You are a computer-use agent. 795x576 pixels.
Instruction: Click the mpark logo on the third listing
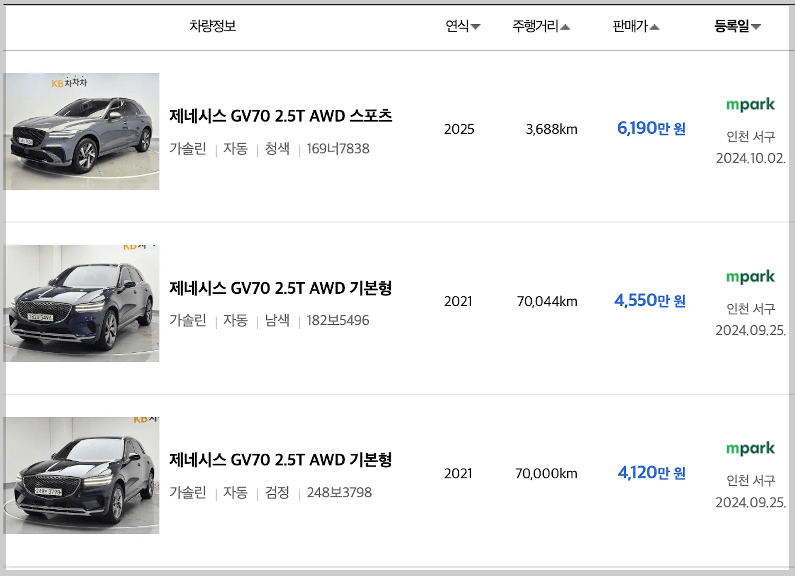click(x=751, y=448)
